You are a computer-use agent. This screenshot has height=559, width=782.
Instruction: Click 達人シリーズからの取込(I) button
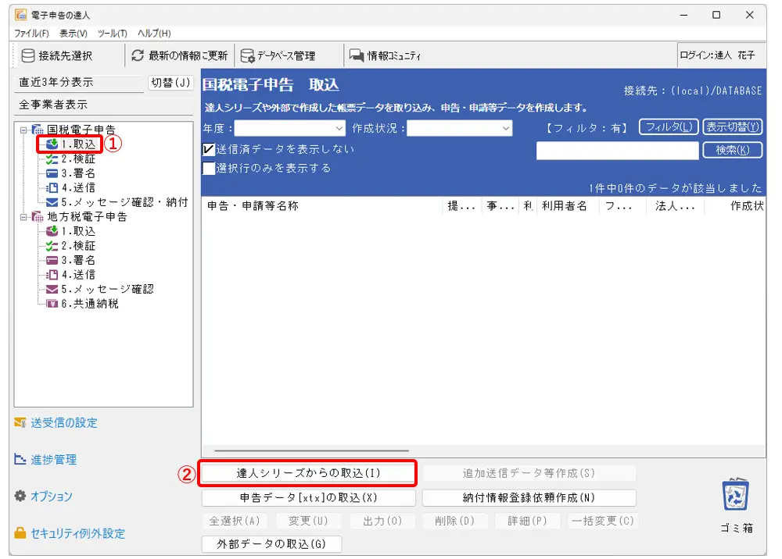coord(308,473)
